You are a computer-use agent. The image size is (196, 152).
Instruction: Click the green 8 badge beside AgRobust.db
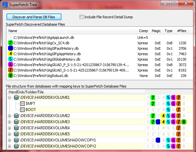point(11,75)
